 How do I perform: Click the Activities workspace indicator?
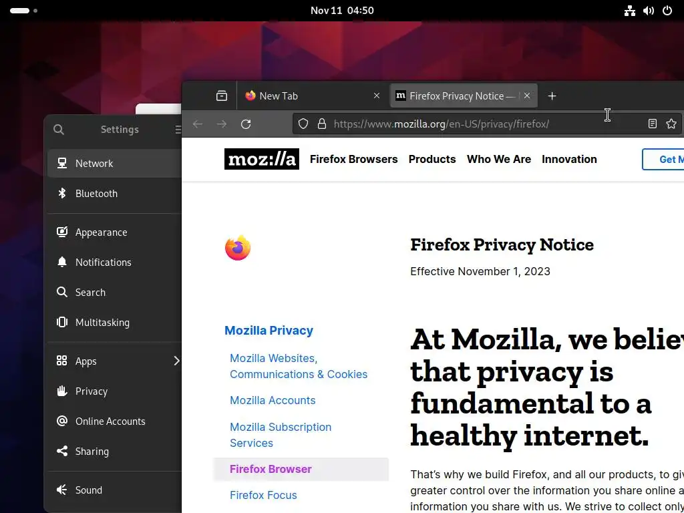tap(23, 11)
